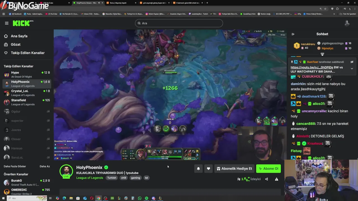Open offline channel SaruLoL
358x201 pixels.
(x=27, y=157)
